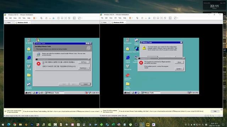This screenshot has height=127, width=227.
Task: Enter Unity mode in Windows 98 KO window
Action: pos(69,18)
